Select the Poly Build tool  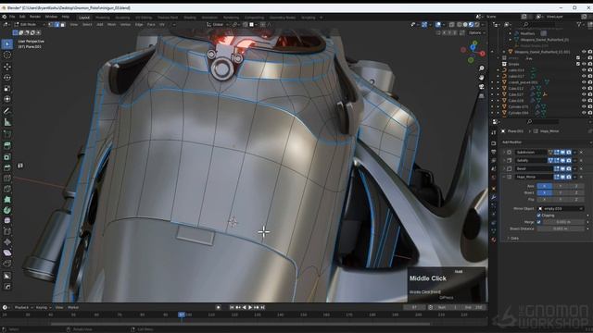click(7, 200)
